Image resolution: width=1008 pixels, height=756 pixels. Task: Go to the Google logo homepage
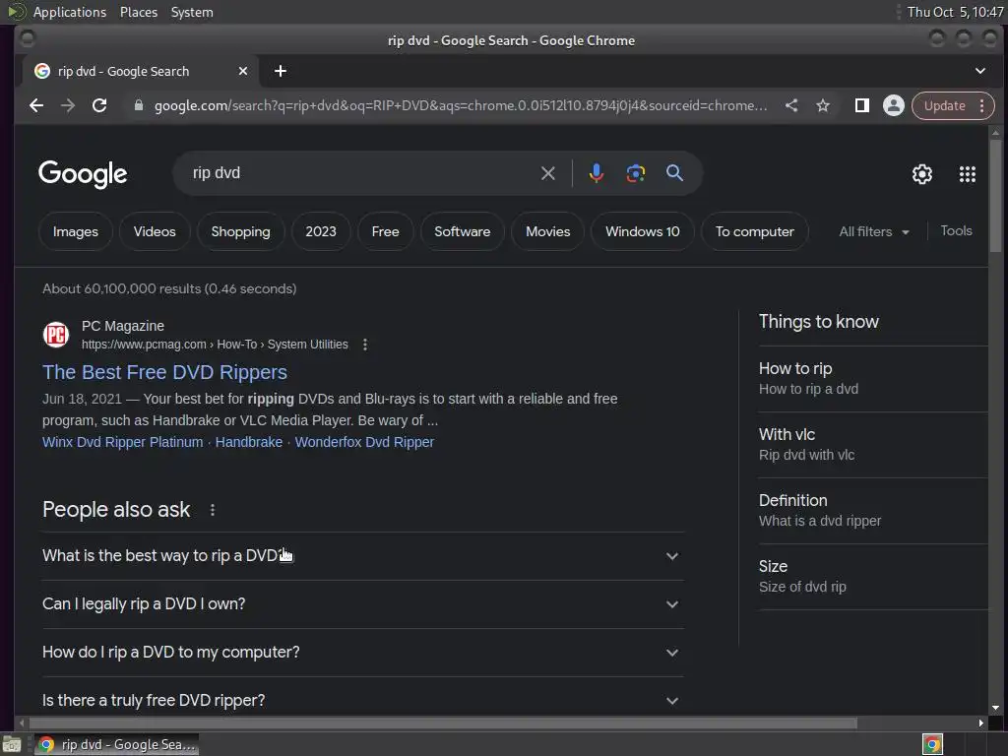click(83, 174)
